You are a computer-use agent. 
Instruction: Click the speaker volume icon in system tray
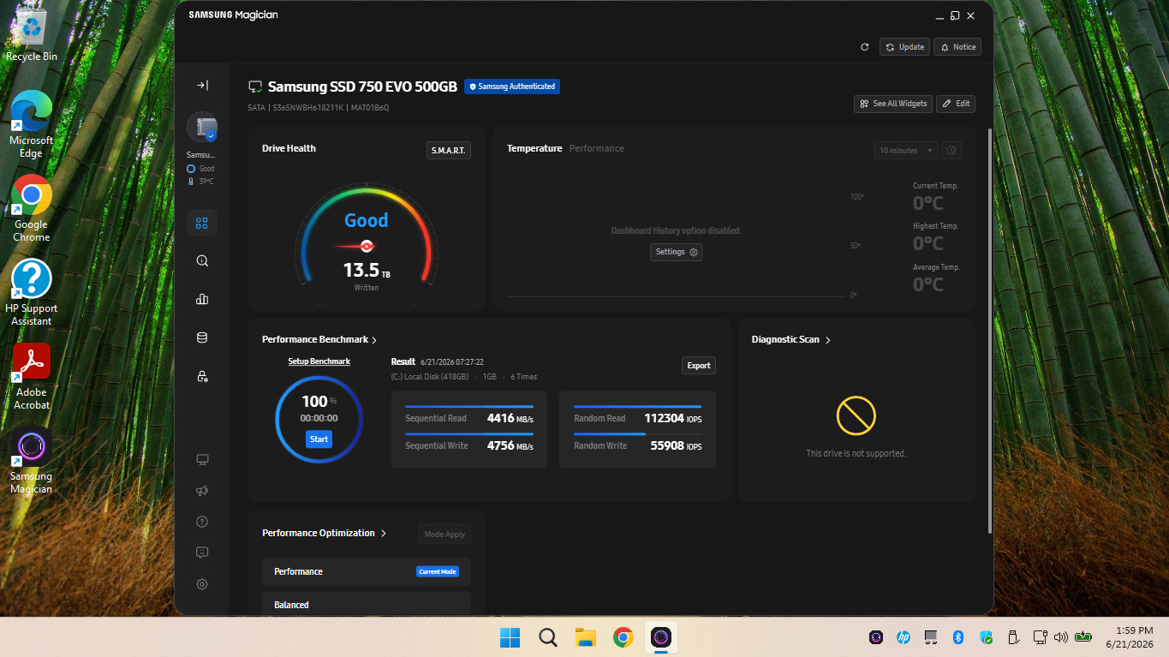[1061, 637]
